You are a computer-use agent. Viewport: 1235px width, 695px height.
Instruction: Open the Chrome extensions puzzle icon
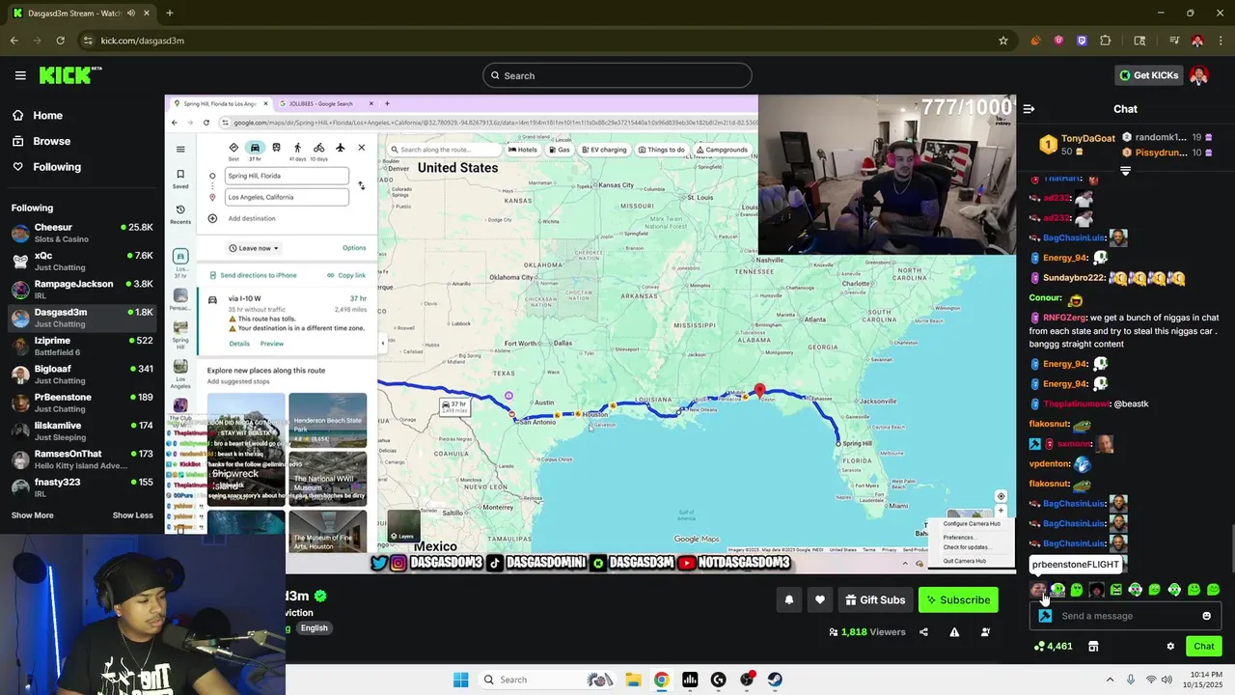coord(1106,41)
